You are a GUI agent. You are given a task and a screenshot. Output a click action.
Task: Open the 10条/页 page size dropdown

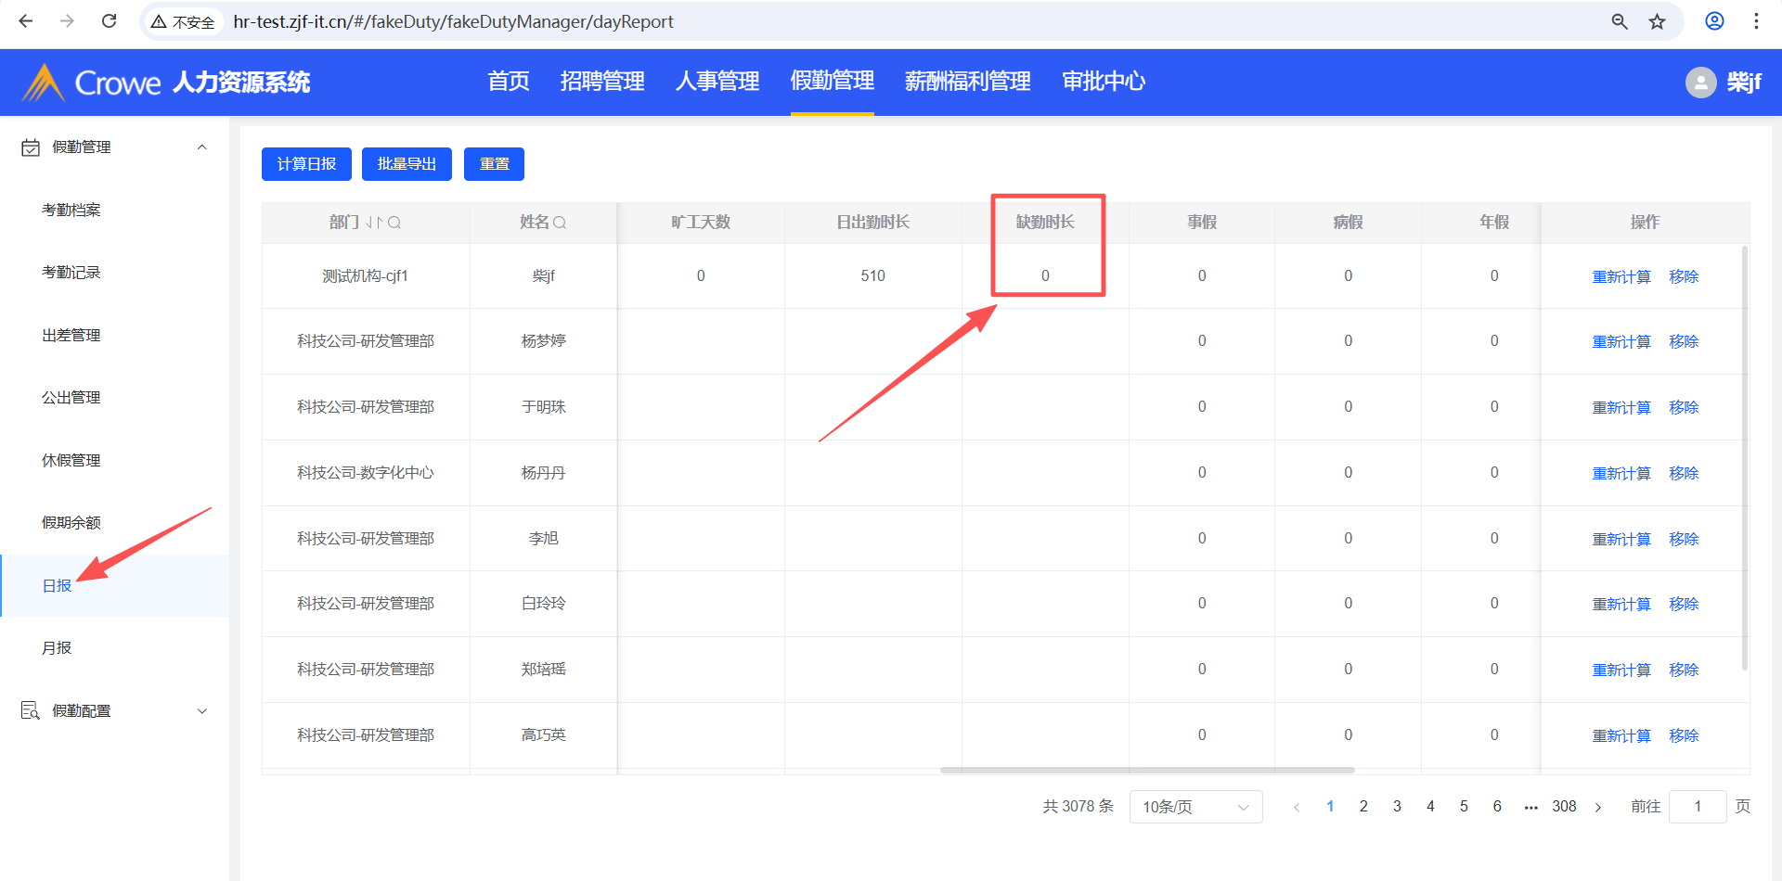pyautogui.click(x=1195, y=807)
